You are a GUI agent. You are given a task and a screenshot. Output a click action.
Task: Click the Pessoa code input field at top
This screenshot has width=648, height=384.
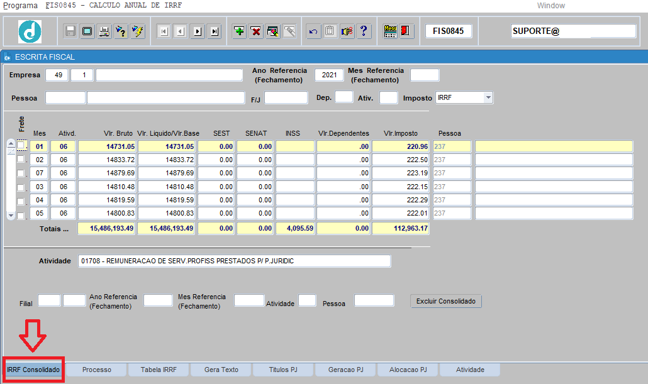click(65, 98)
